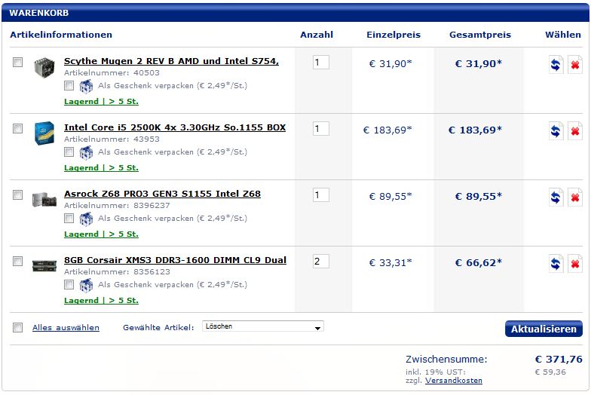Image resolution: width=591 pixels, height=395 pixels.
Task: Click the Asrock Z68 motherboard thumbnail
Action: pos(44,199)
